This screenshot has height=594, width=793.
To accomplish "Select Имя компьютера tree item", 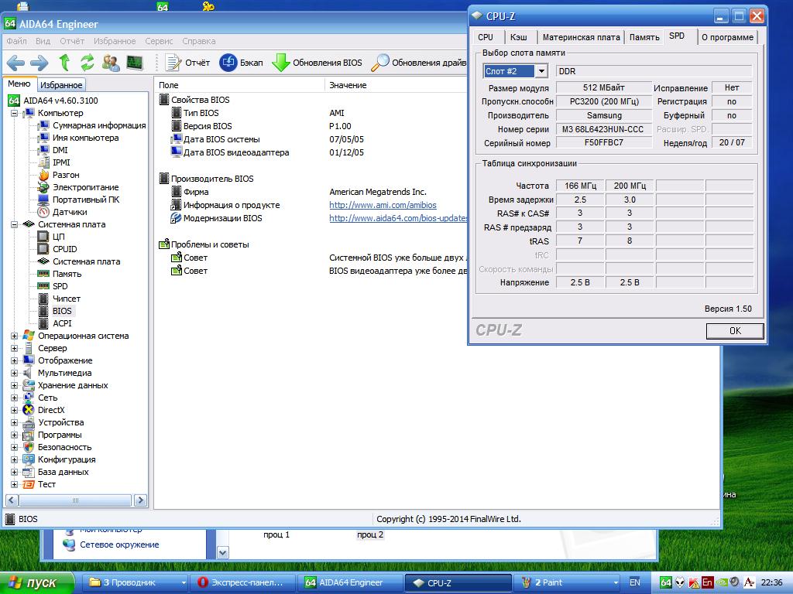I will coord(85,138).
